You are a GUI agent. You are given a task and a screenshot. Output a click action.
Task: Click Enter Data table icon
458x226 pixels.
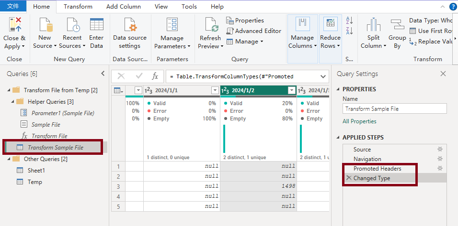pos(96,24)
